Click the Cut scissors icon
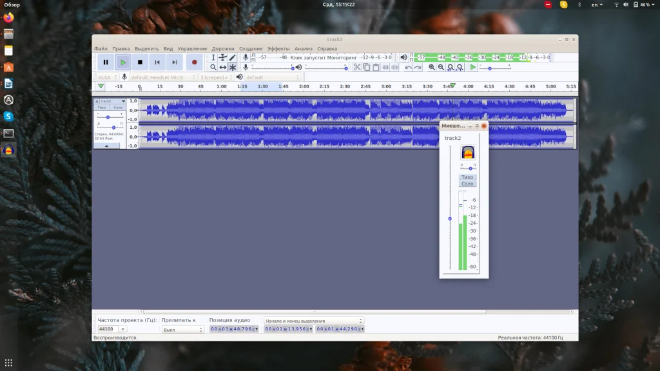 357,67
